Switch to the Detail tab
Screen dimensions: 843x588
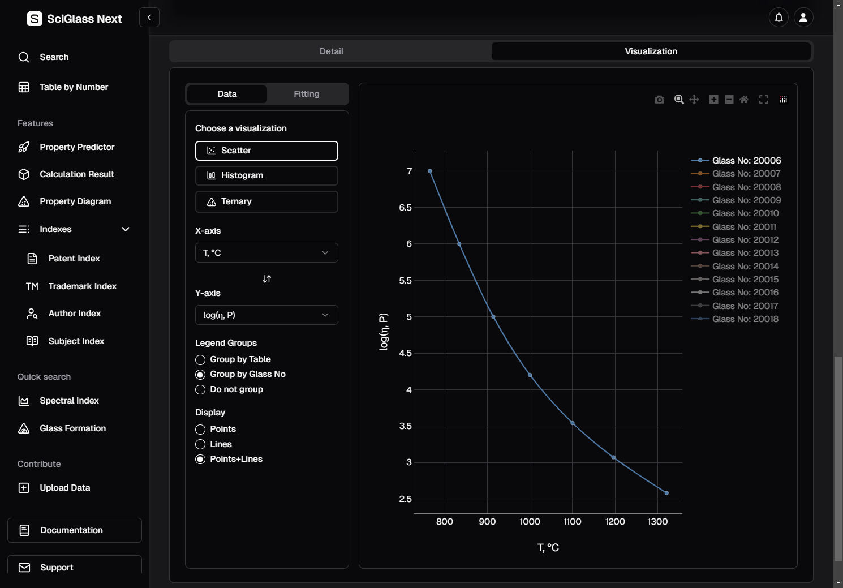331,51
